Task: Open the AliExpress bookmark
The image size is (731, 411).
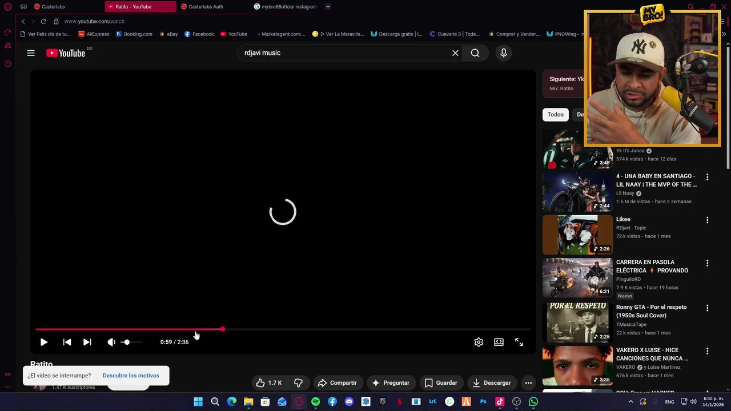Action: click(94, 34)
